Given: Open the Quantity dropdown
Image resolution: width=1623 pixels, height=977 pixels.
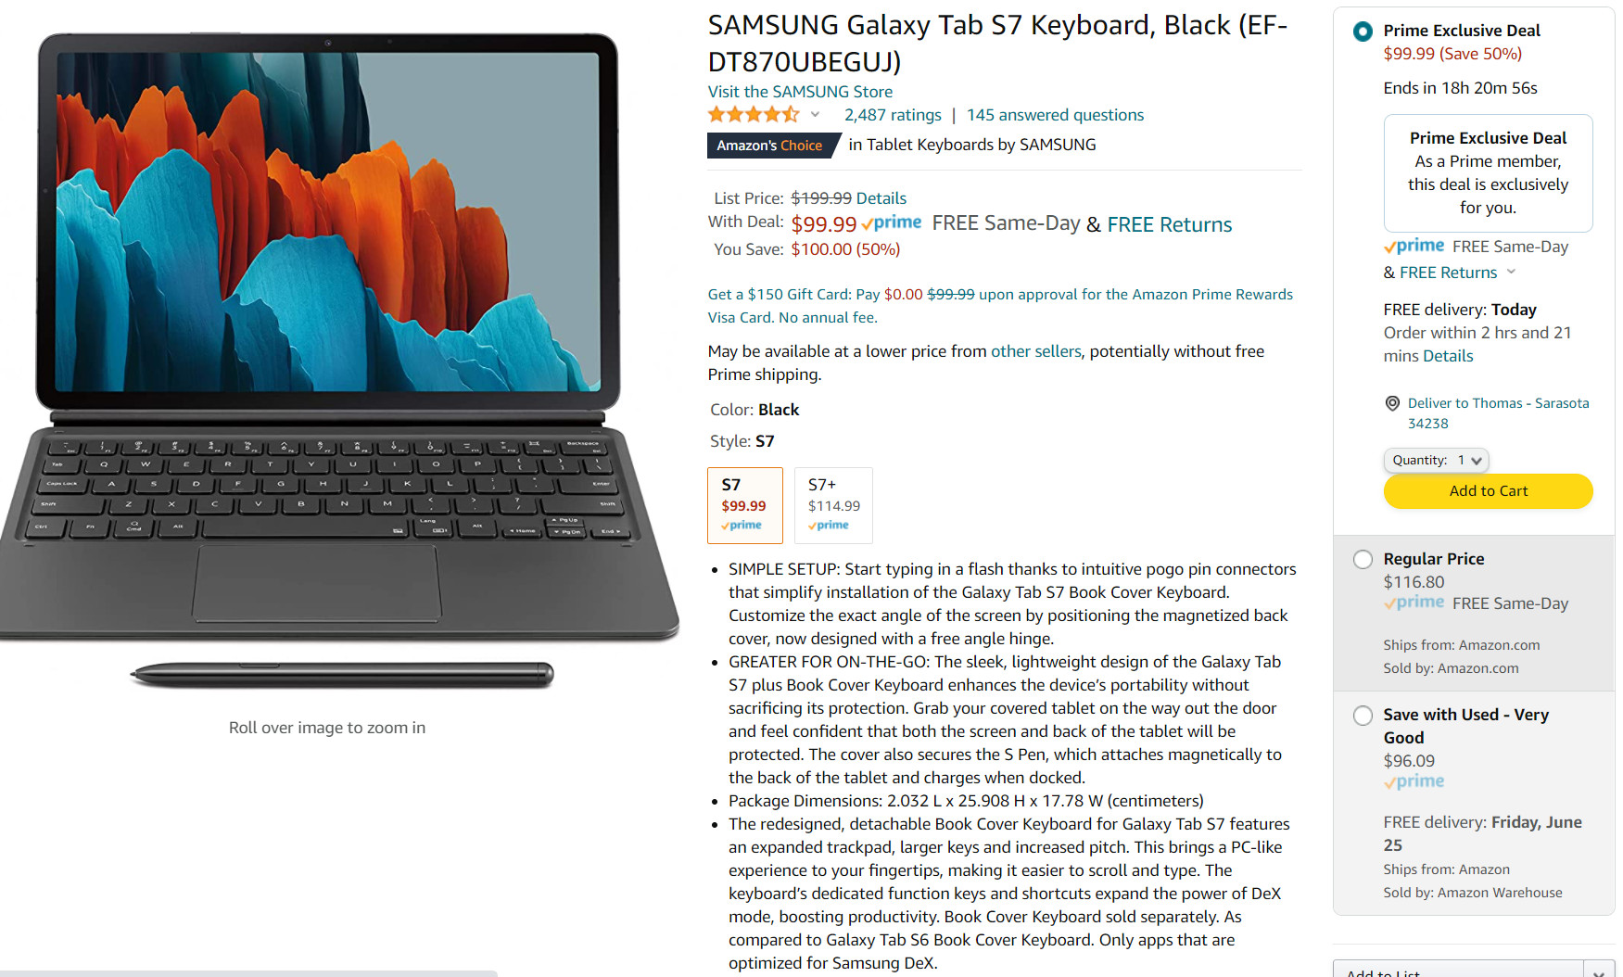Looking at the screenshot, I should click(1436, 461).
